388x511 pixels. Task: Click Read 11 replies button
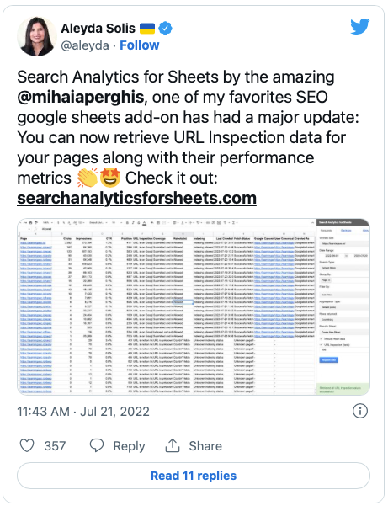(194, 476)
